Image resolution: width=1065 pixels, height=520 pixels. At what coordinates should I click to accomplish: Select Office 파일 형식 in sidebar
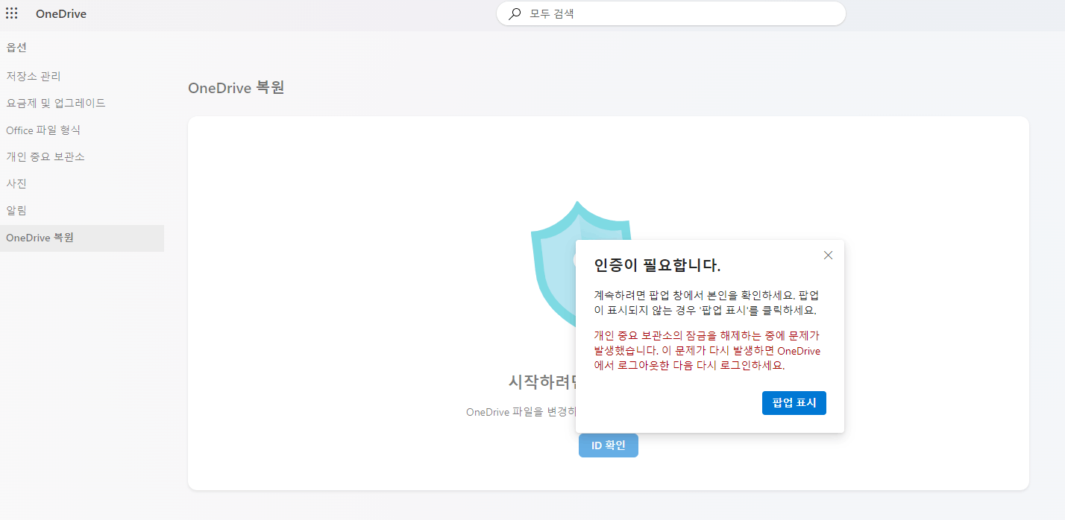coord(82,130)
